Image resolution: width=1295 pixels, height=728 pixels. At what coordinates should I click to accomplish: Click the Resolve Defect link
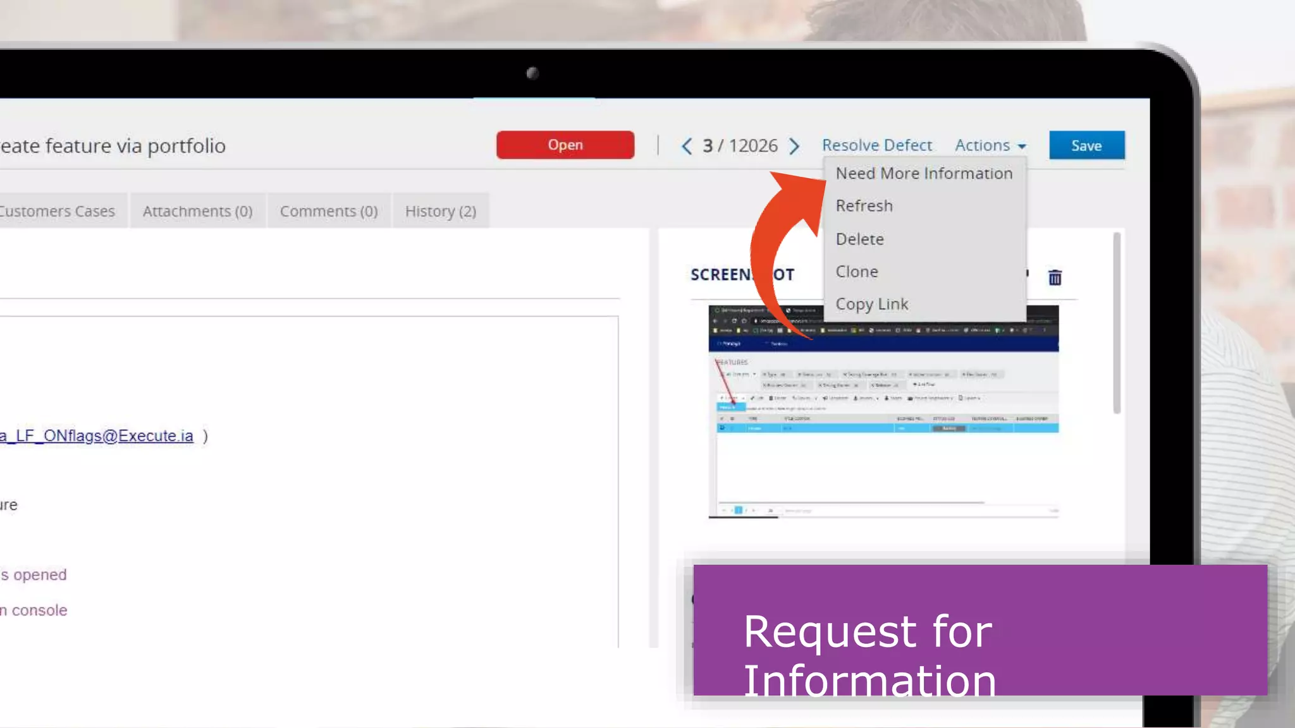(876, 145)
